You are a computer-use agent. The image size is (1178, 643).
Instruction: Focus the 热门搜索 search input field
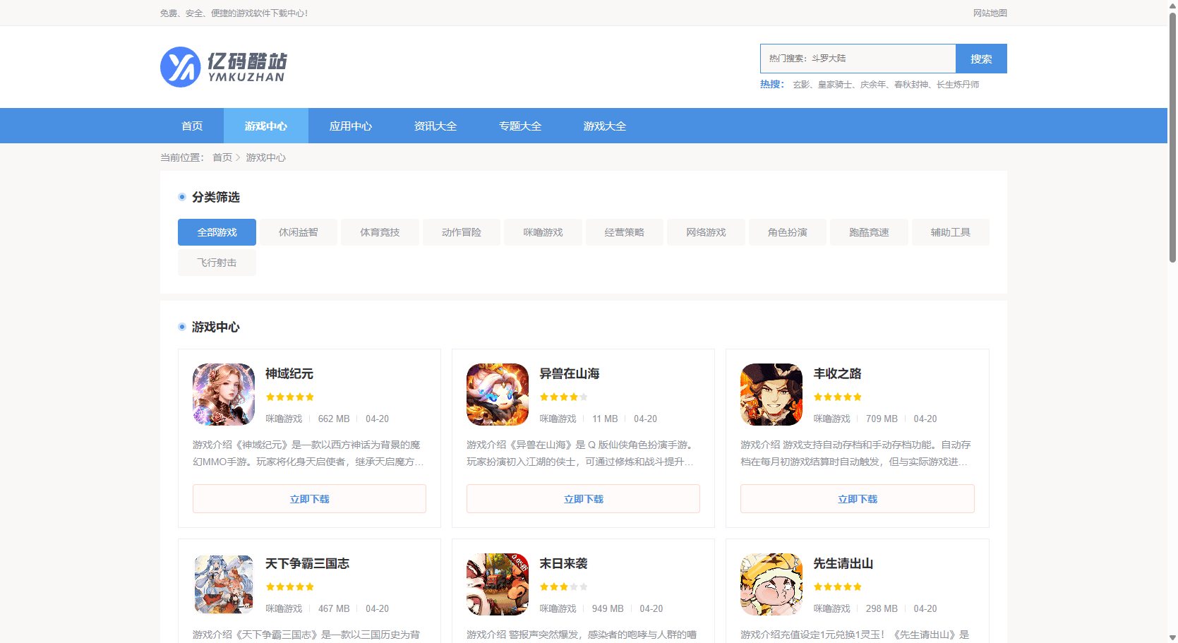tap(858, 59)
